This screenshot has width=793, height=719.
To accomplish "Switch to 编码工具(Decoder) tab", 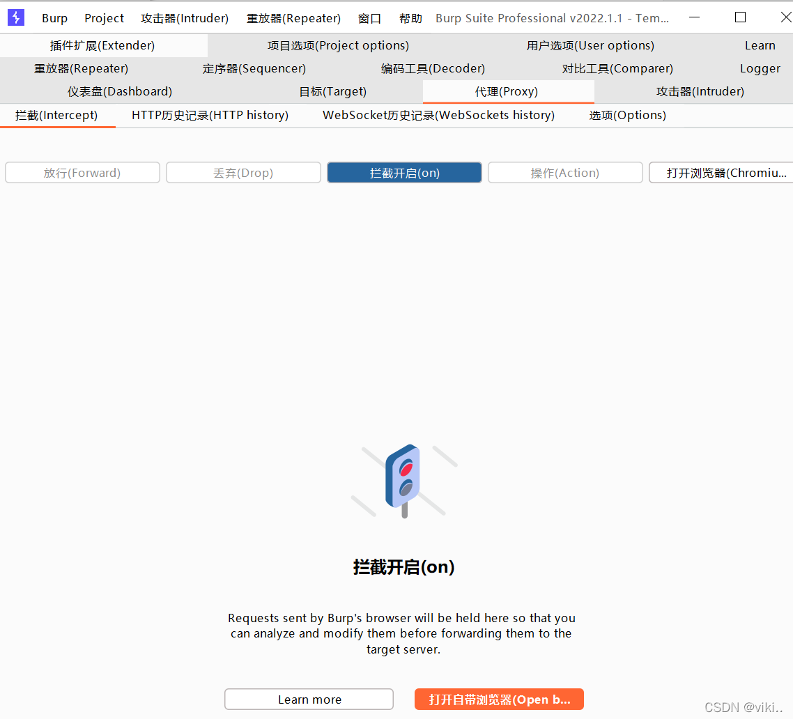I will coord(433,68).
